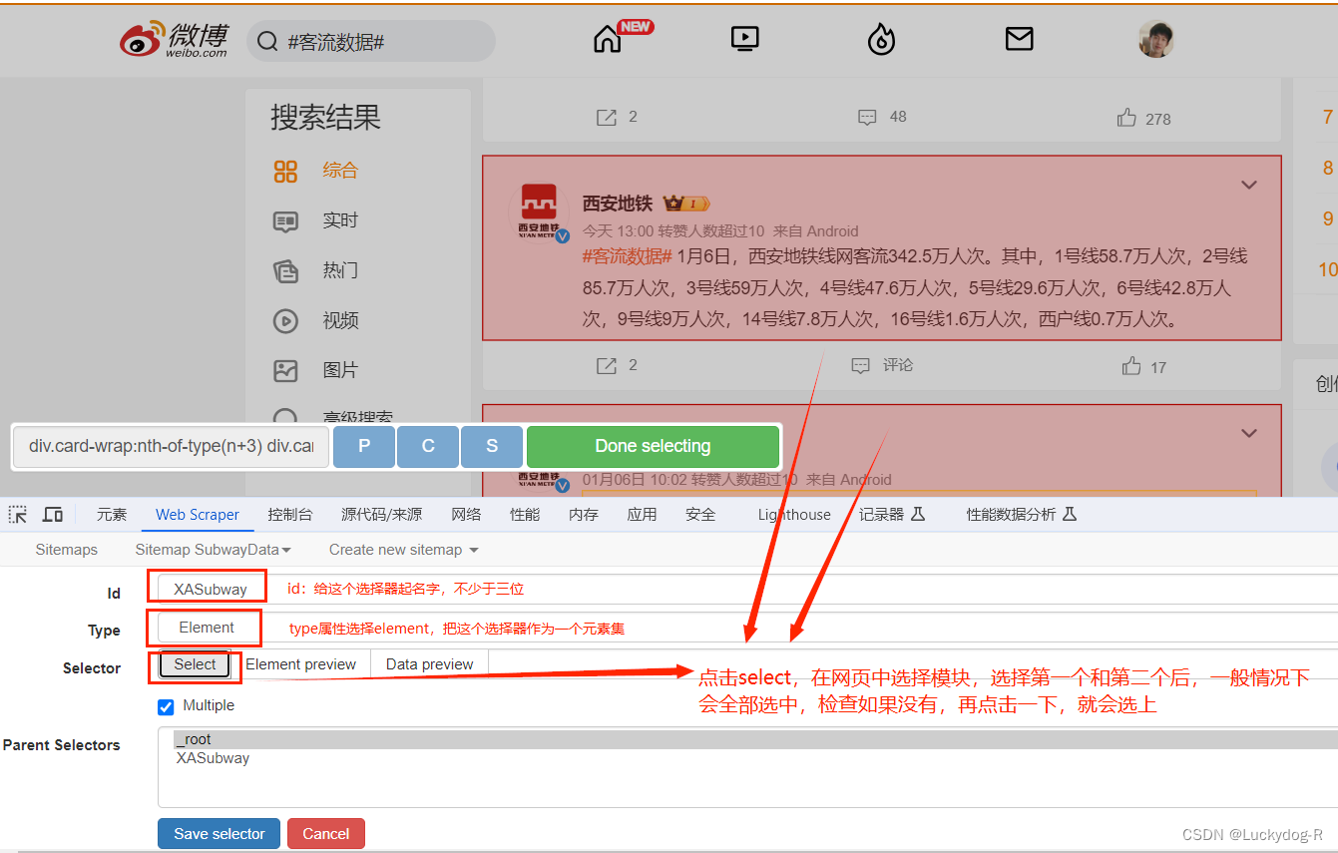Screen dimensions: 1338x853
Task: Click the P parent selection button
Action: pyautogui.click(x=363, y=446)
